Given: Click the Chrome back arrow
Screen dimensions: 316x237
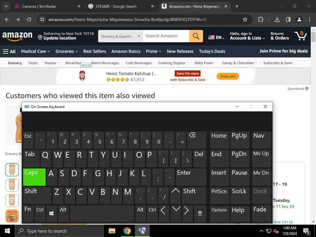Looking at the screenshot, I should 7,19.
